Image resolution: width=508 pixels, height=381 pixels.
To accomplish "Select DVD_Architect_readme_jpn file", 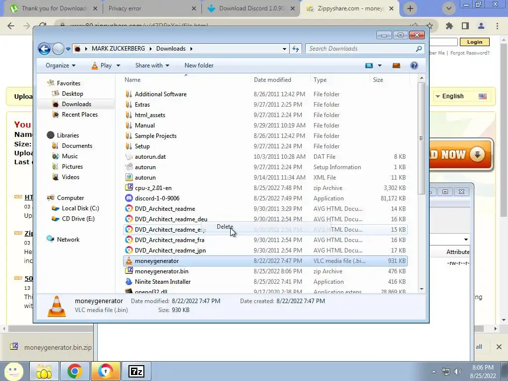I will [170, 251].
